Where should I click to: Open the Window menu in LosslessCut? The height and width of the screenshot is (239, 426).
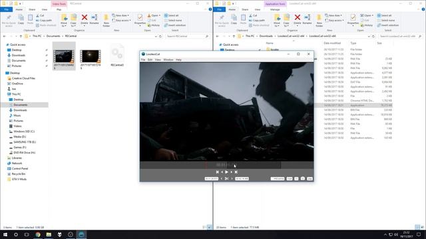pyautogui.click(x=168, y=60)
